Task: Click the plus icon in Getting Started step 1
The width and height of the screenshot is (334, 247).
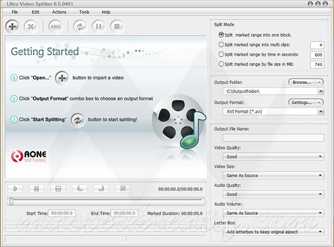Action: (x=62, y=78)
